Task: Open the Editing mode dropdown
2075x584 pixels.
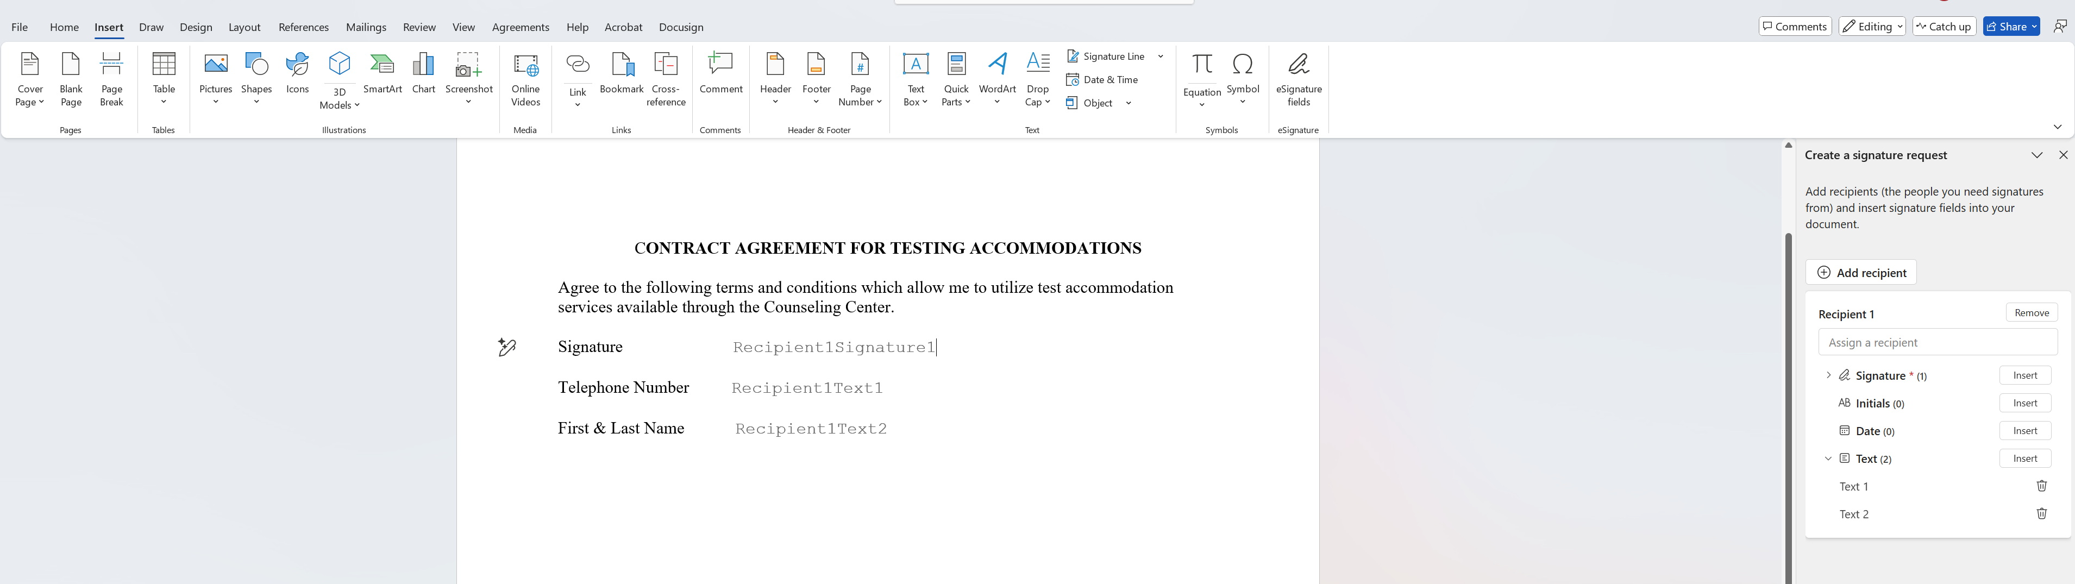Action: click(x=1872, y=27)
